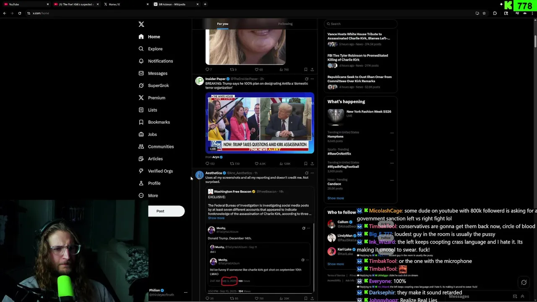Show more of the Washington Free Beacon quote

point(216,218)
